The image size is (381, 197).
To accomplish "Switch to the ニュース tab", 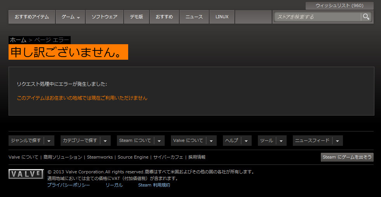I will click(194, 17).
